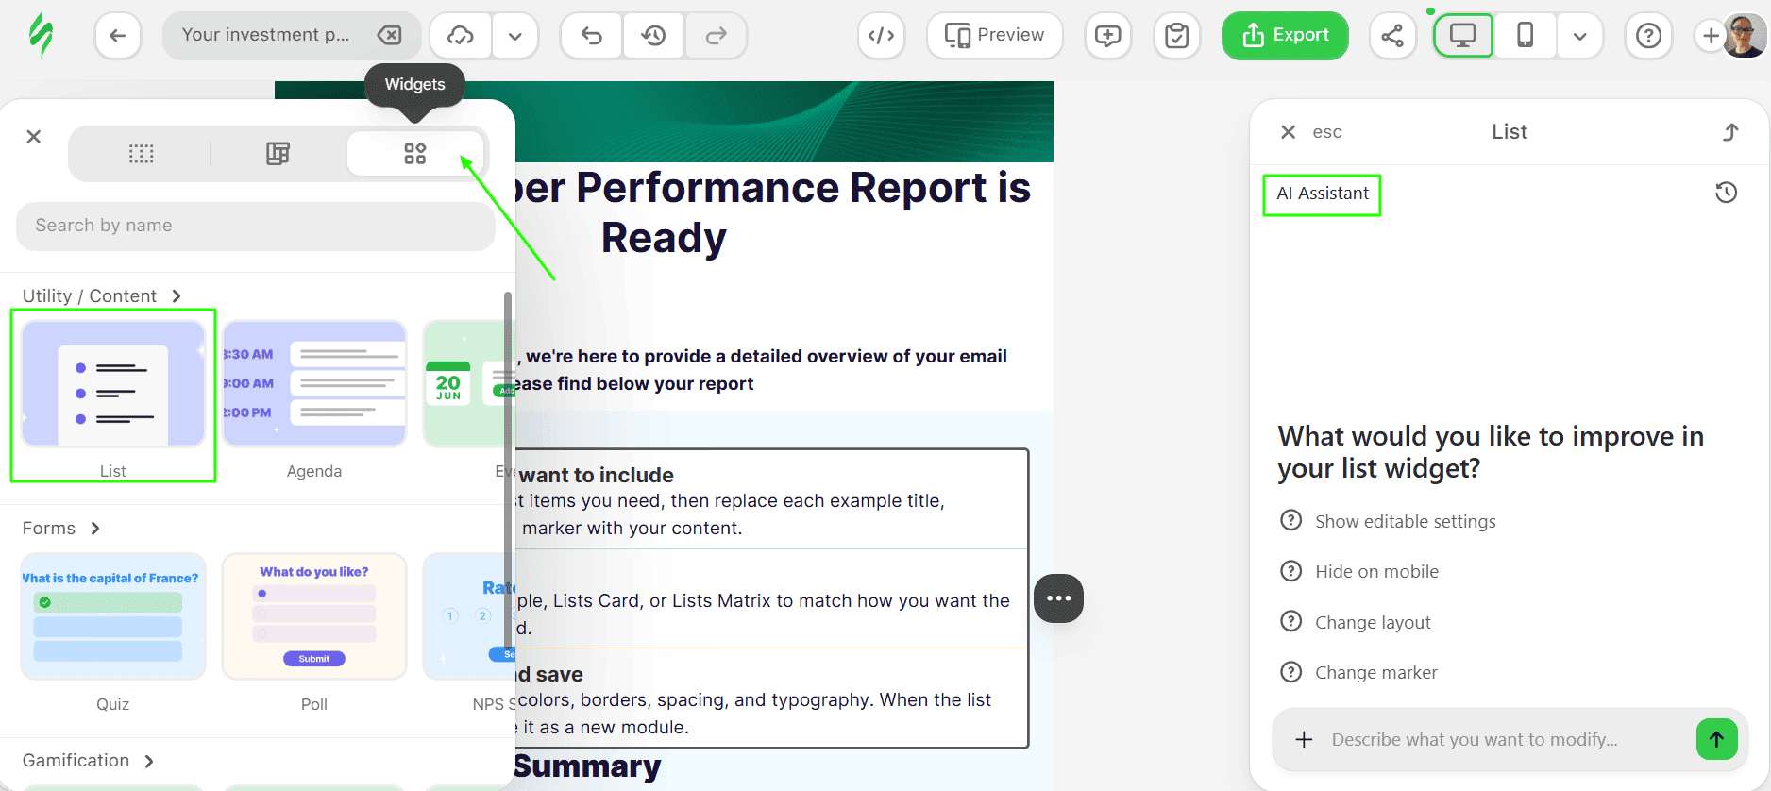The image size is (1771, 791).
Task: Open the add comment icon
Action: (x=1107, y=36)
